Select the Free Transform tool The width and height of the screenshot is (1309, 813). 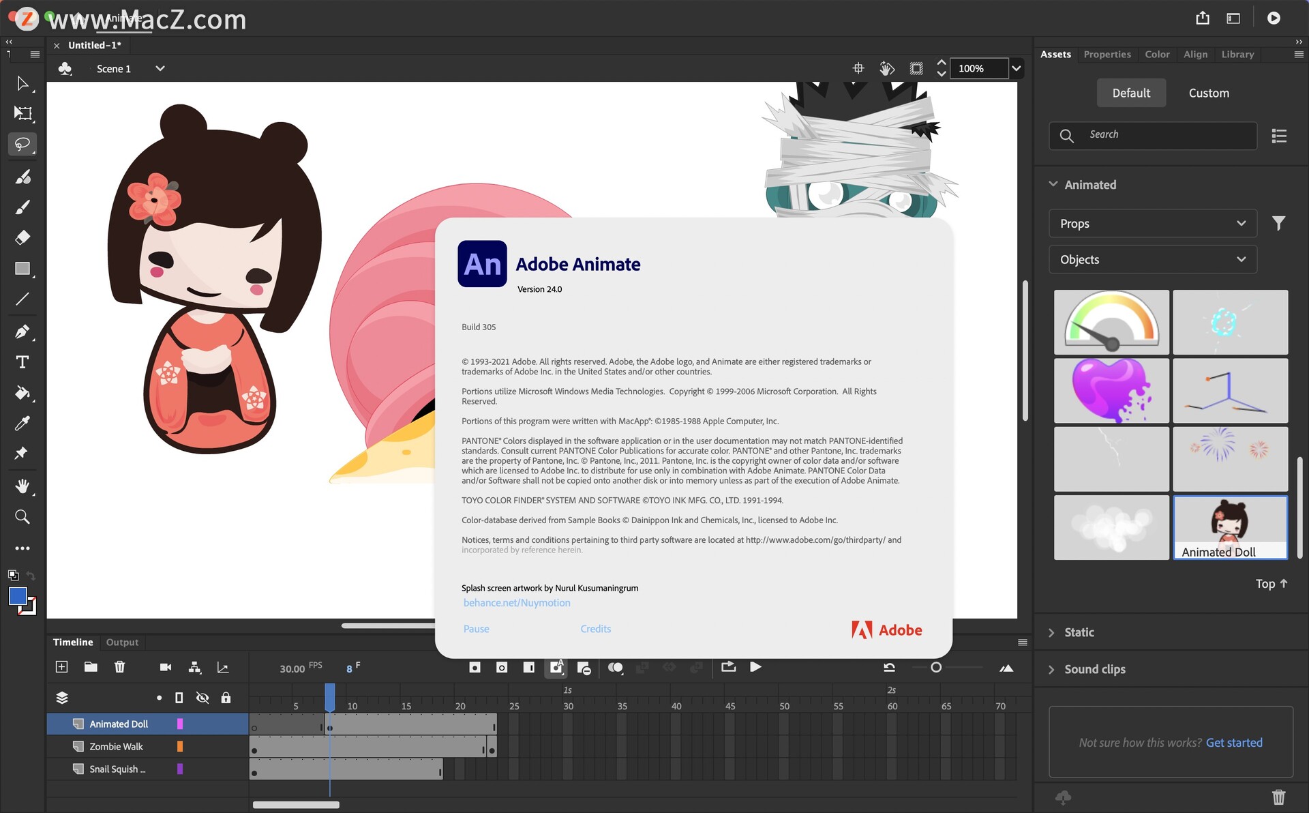(x=22, y=113)
